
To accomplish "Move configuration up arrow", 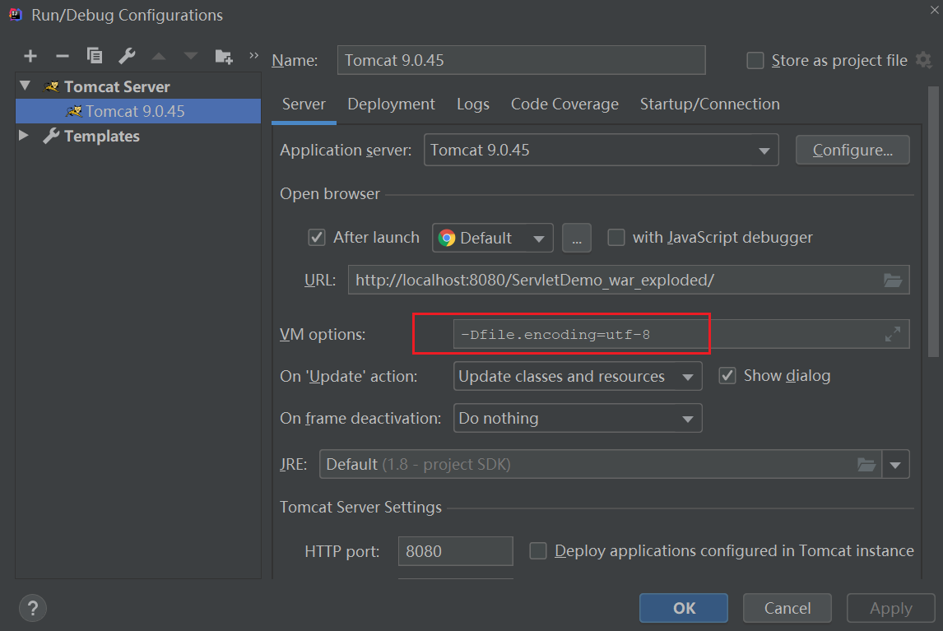I will pos(159,57).
